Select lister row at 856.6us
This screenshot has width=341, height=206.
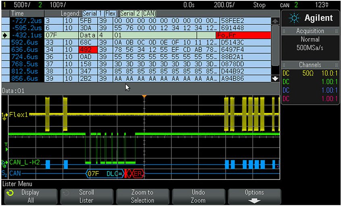[136, 78]
